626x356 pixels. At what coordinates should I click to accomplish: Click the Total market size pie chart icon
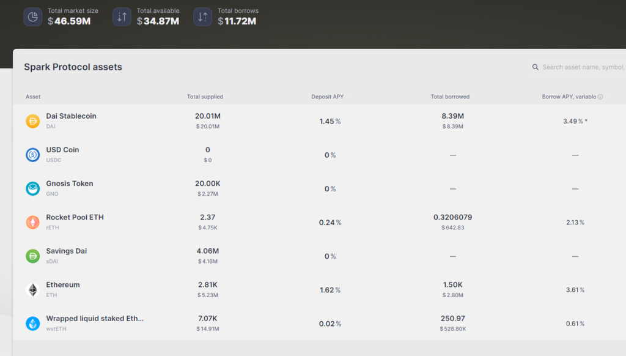33,17
